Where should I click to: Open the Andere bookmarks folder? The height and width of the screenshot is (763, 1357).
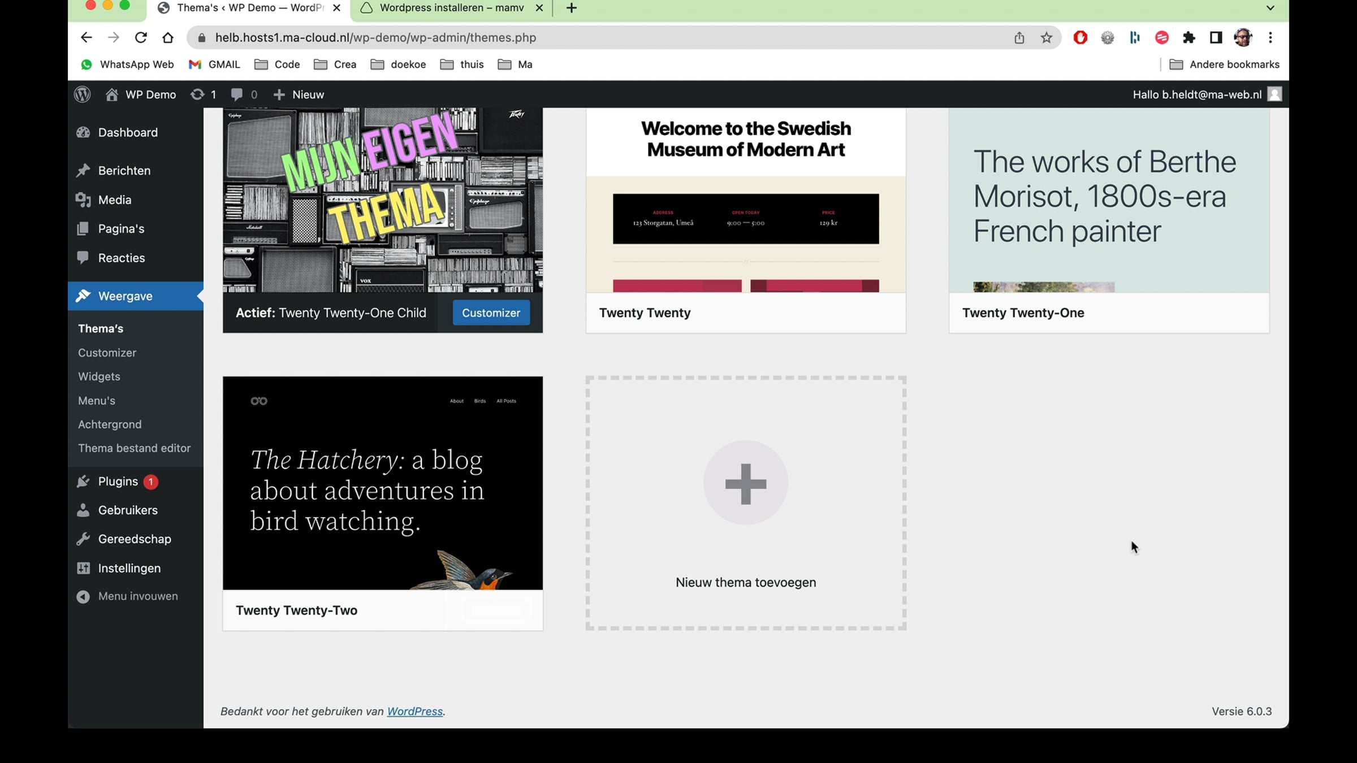point(1224,64)
